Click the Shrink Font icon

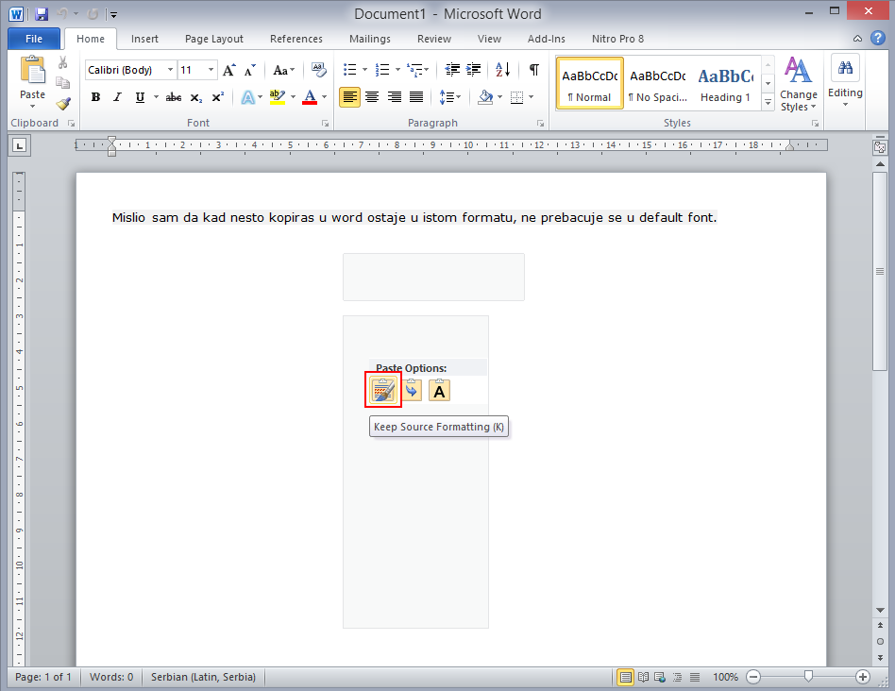coord(249,70)
